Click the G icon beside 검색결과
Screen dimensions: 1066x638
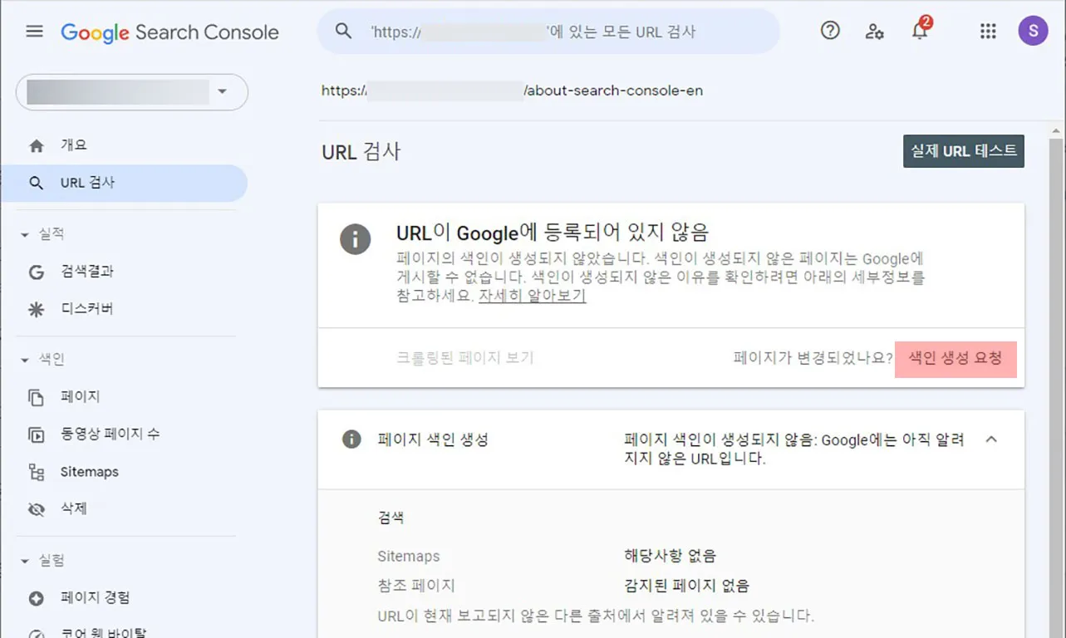(36, 272)
